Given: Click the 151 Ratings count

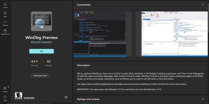Looking at the screenshot, I should [49, 61].
